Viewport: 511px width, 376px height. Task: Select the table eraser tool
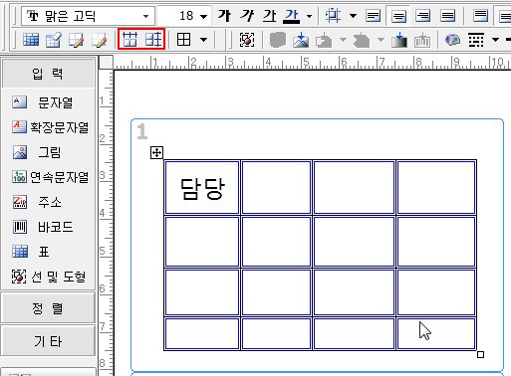pyautogui.click(x=54, y=40)
